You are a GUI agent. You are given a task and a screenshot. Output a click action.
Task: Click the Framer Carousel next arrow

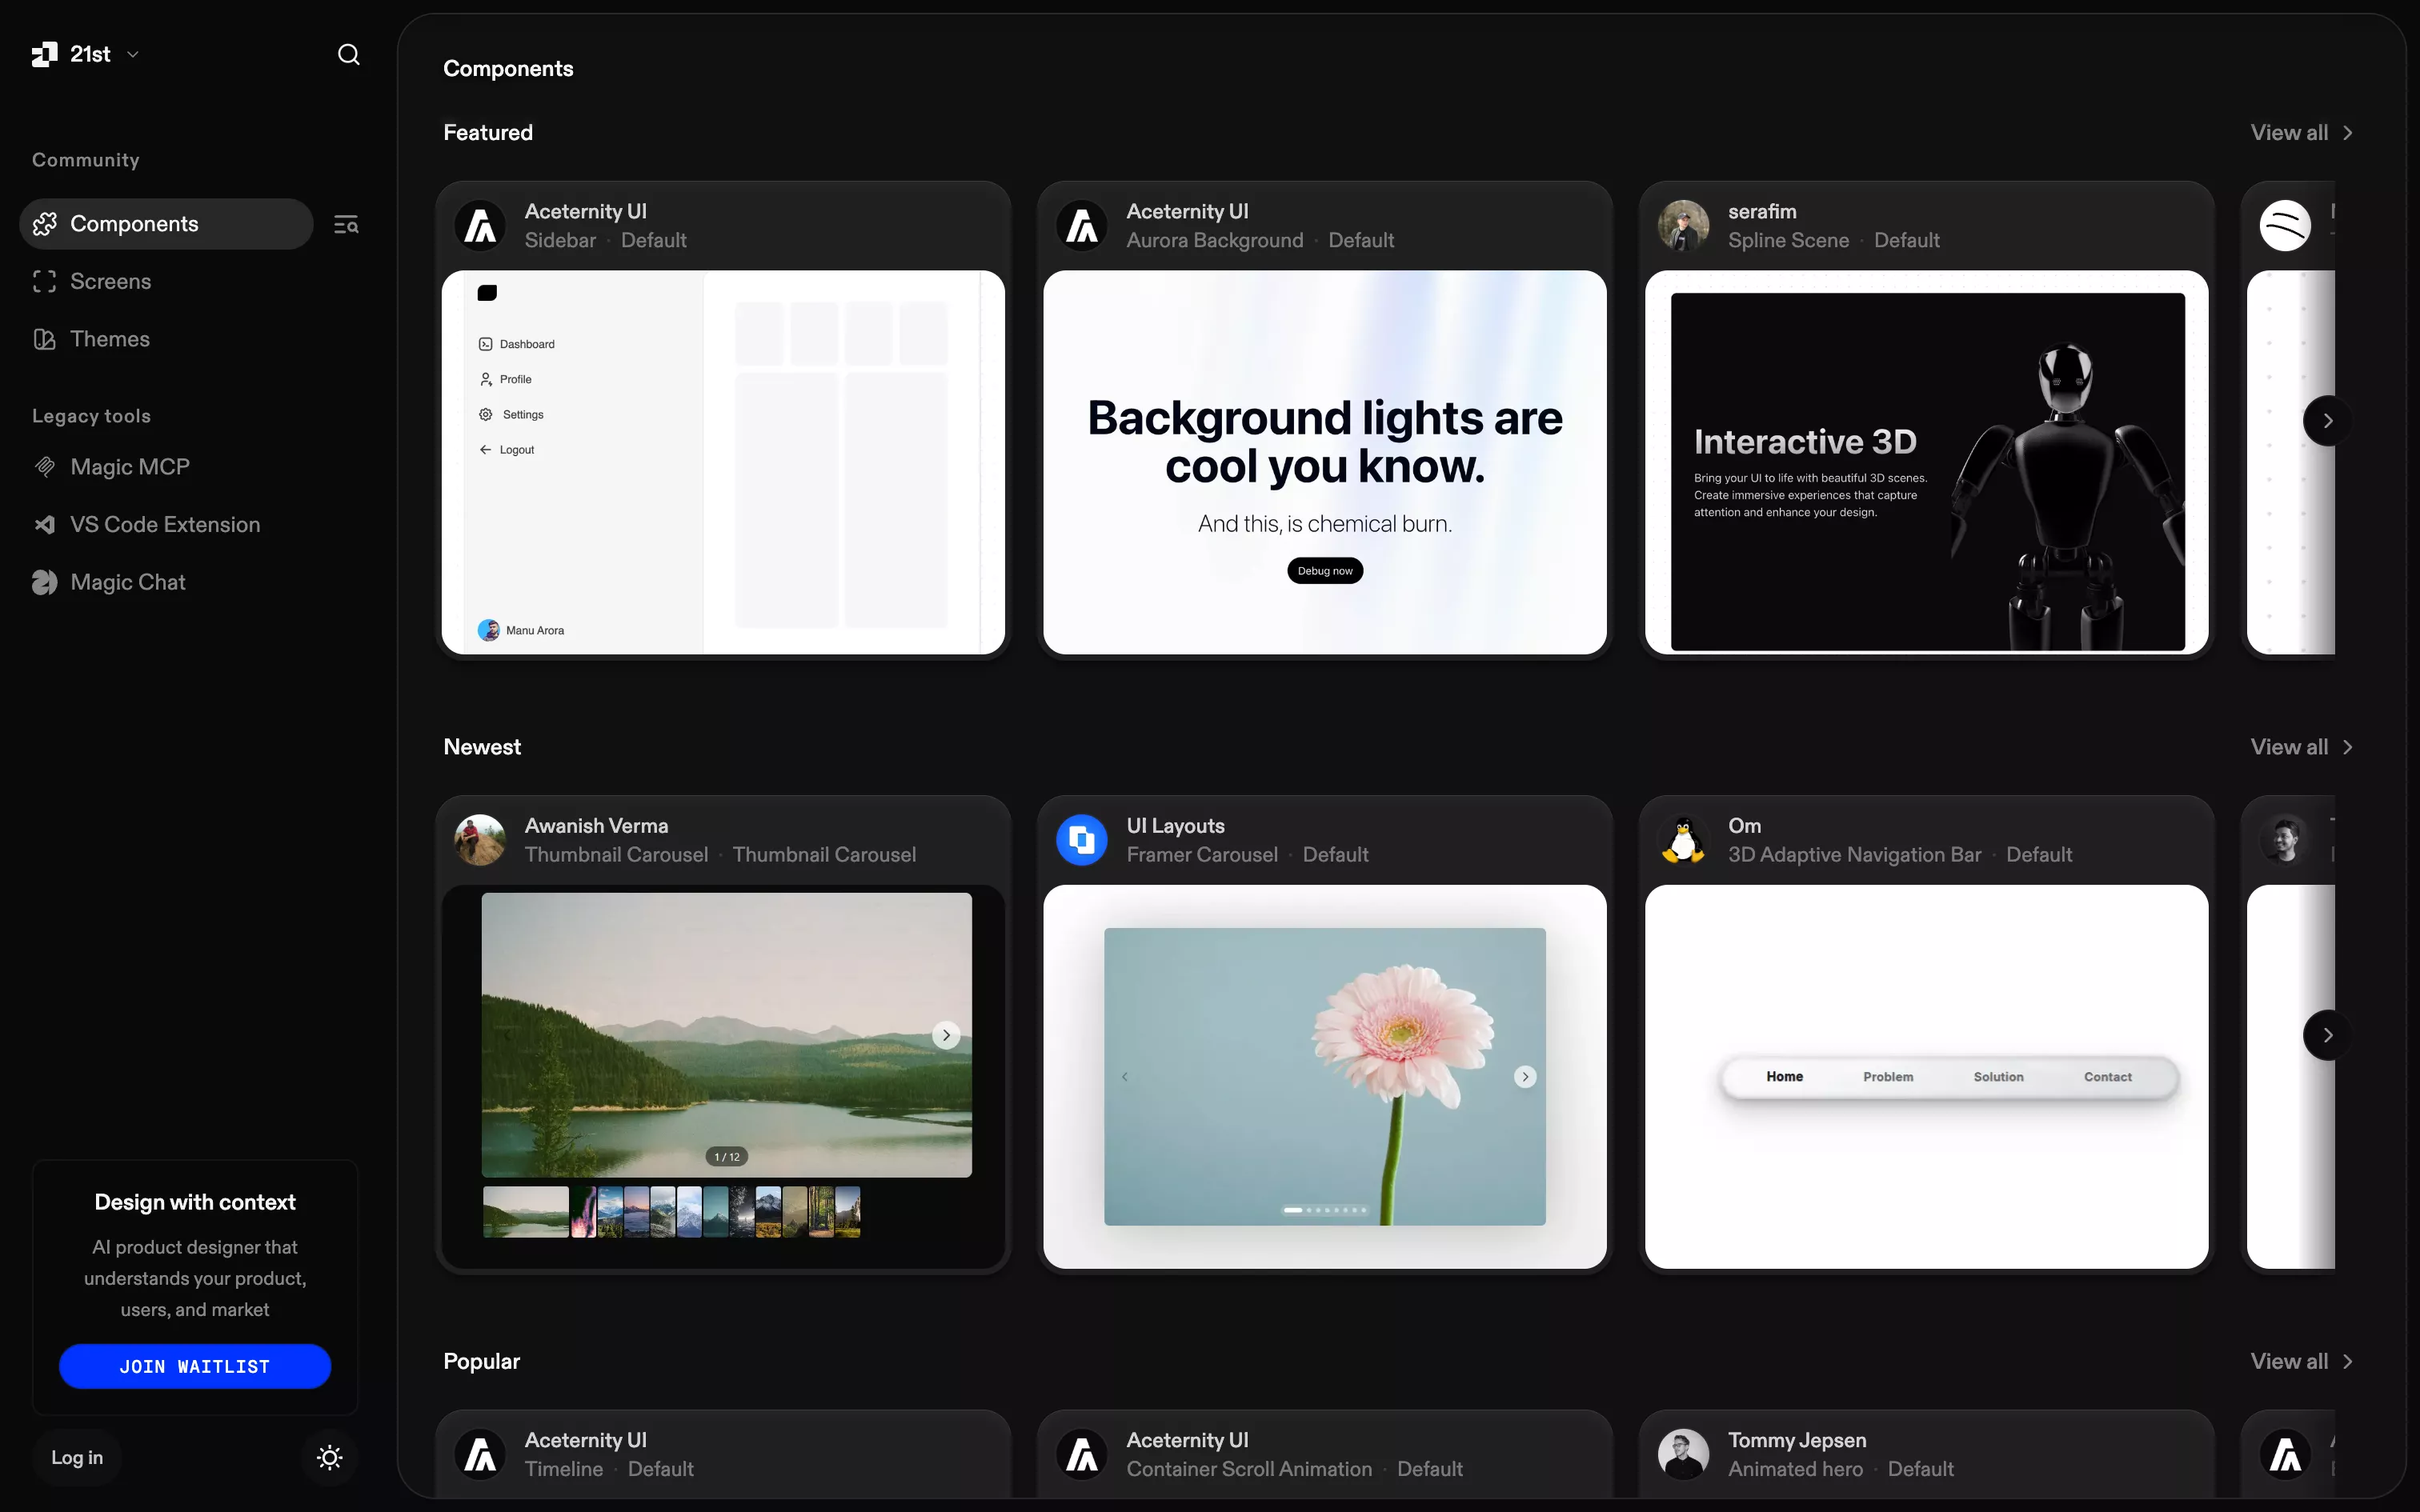click(1524, 1077)
